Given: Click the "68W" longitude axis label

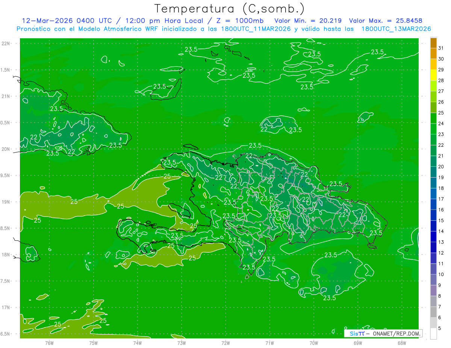Looking at the screenshot, I should tap(401, 343).
